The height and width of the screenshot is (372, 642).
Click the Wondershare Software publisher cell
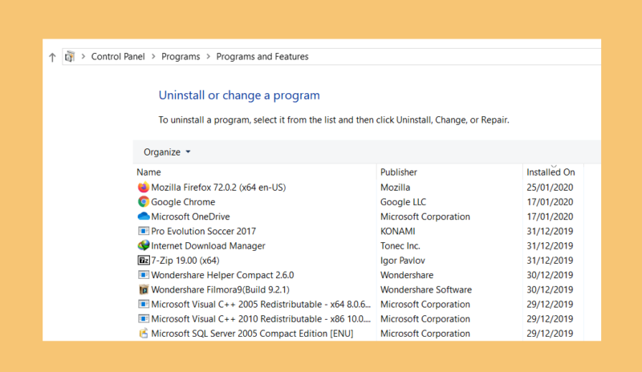(426, 289)
